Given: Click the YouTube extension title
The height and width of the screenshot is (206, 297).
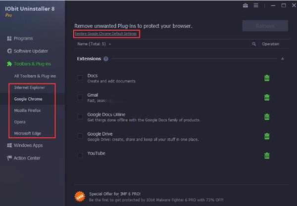Looking at the screenshot, I should (96, 153).
